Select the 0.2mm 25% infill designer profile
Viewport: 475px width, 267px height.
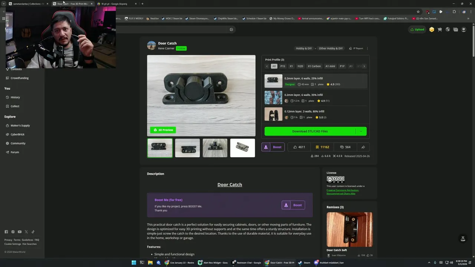[316, 81]
